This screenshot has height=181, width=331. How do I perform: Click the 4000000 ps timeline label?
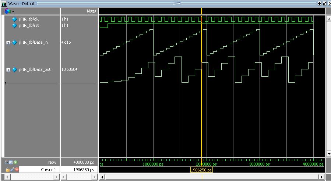(x=313, y=164)
